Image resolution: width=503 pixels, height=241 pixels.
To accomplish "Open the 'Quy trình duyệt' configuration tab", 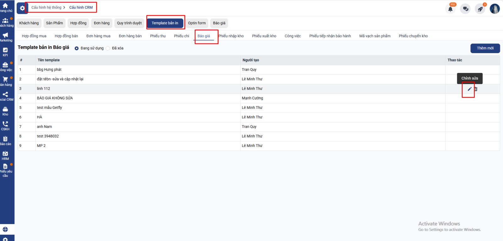I will [x=129, y=23].
